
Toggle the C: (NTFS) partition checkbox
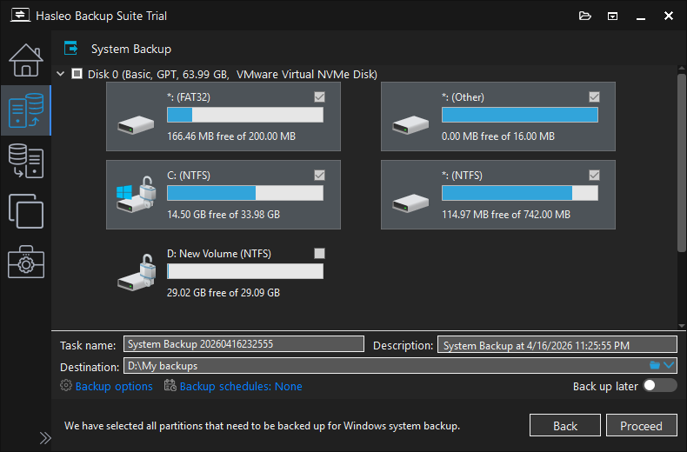pyautogui.click(x=319, y=176)
